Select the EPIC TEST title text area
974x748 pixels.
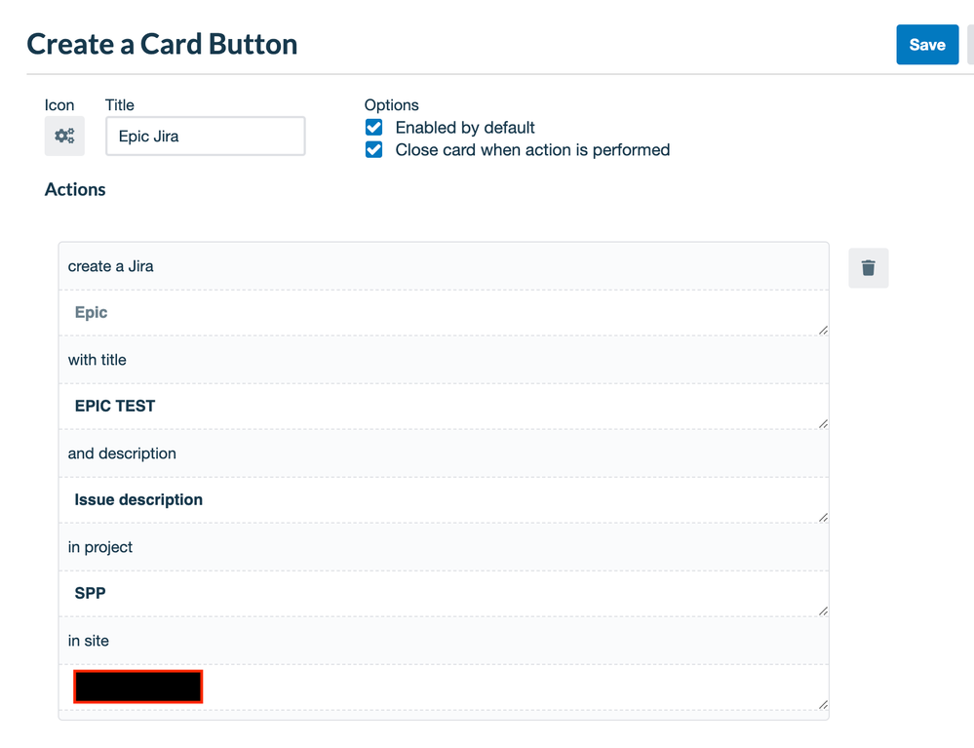(x=444, y=407)
